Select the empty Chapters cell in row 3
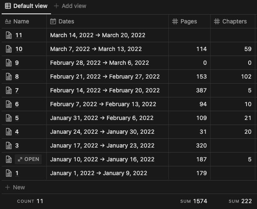This screenshot has width=257, height=209. [233, 145]
